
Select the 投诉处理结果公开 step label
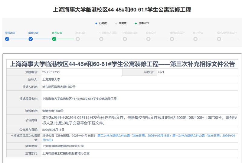227,33
